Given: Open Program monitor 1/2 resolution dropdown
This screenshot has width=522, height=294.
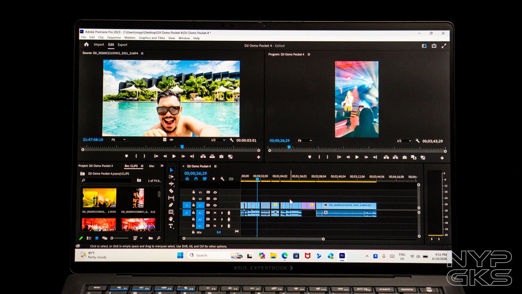Looking at the screenshot, I should 404,141.
